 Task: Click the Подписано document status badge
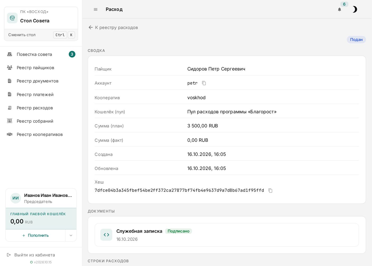tap(179, 231)
